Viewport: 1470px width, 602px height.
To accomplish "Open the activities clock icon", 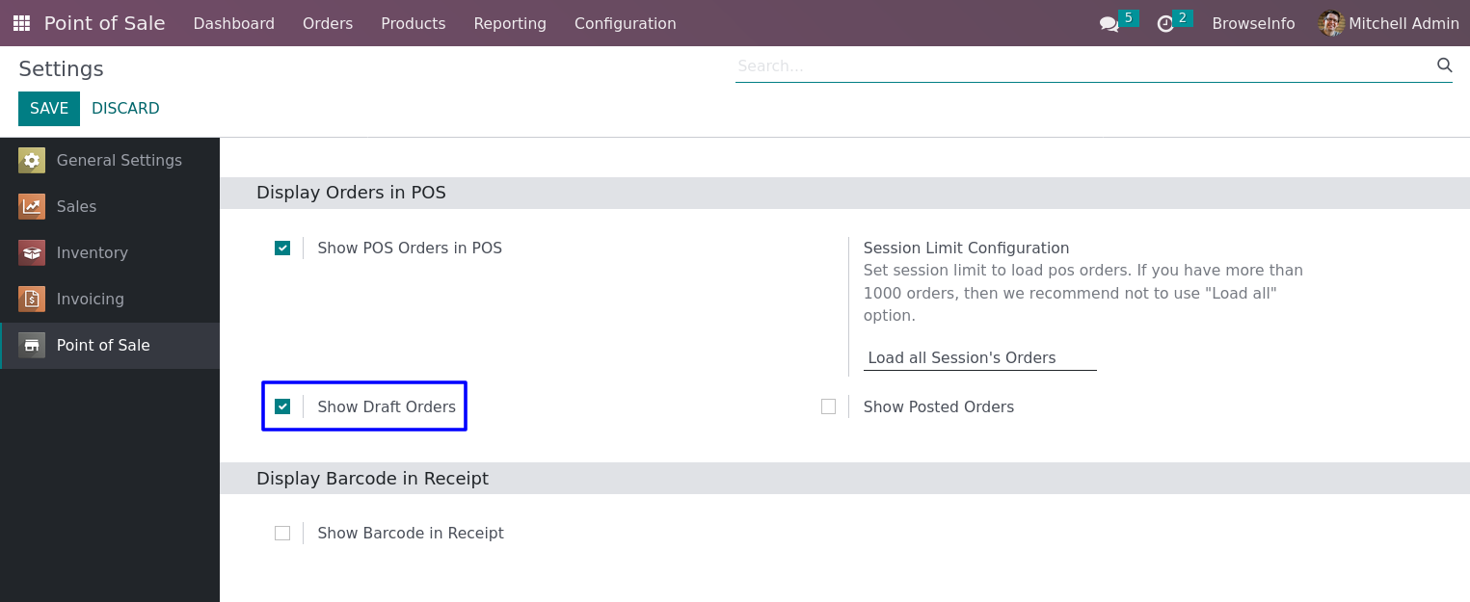I will coord(1165,24).
